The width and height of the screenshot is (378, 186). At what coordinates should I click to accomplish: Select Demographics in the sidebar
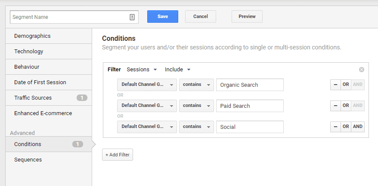point(49,36)
